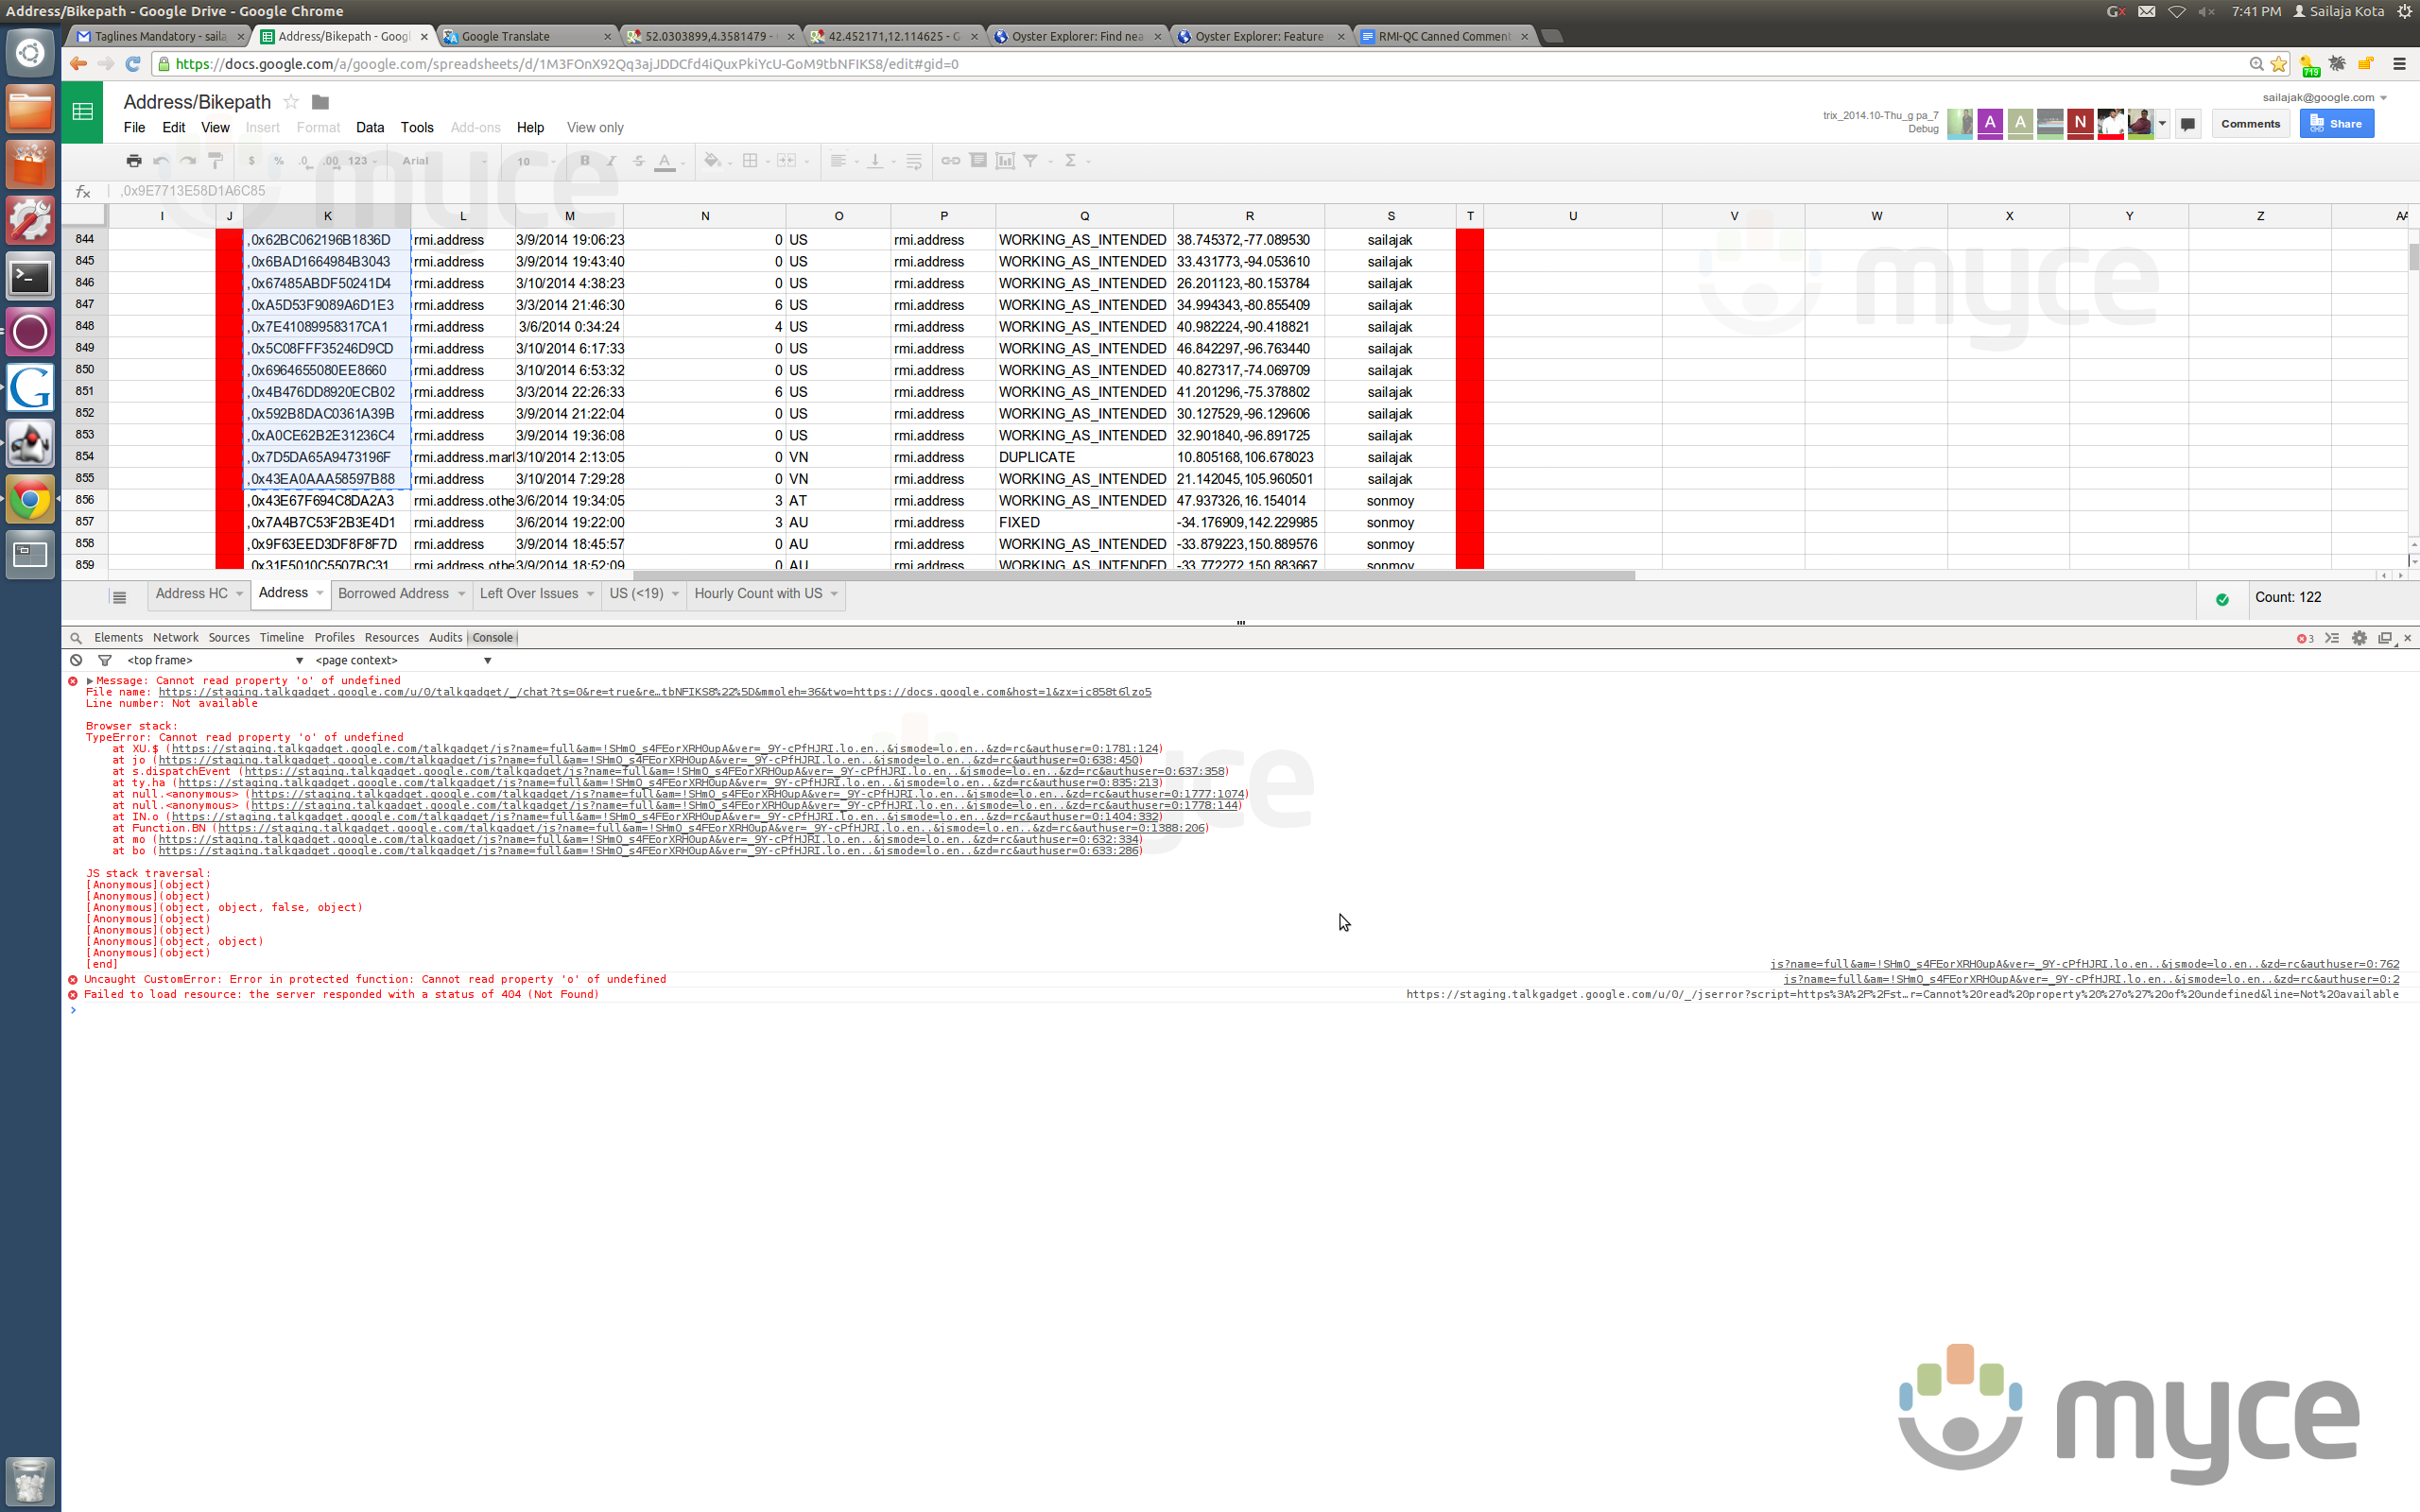
Task: Open the File menu
Action: tap(134, 128)
